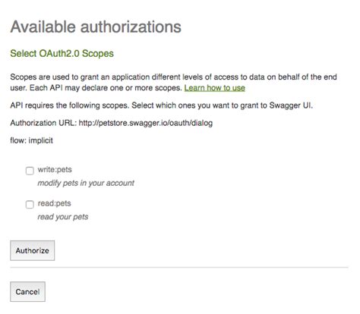Click the 'Authorization URL:' label
Screen dimensions: 360x314
point(43,123)
